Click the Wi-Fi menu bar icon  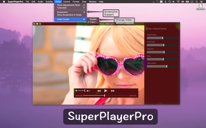pyautogui.click(x=178, y=2)
